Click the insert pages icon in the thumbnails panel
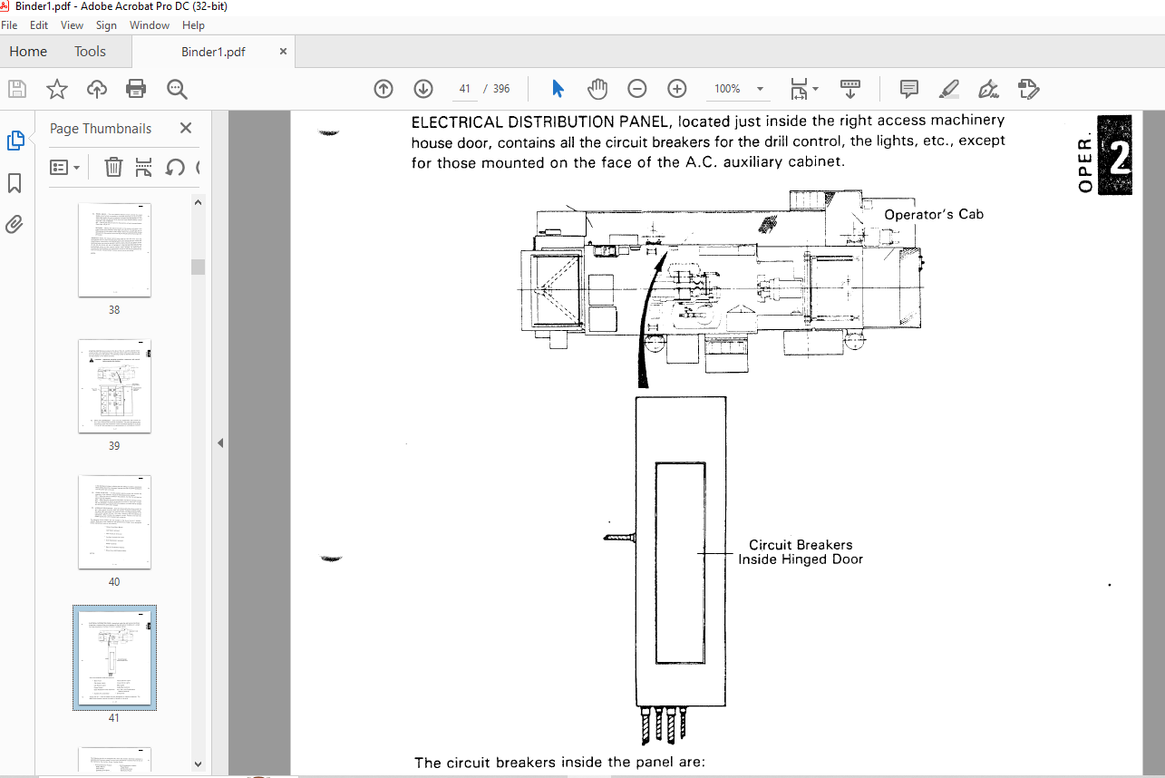1165x778 pixels. [x=143, y=167]
